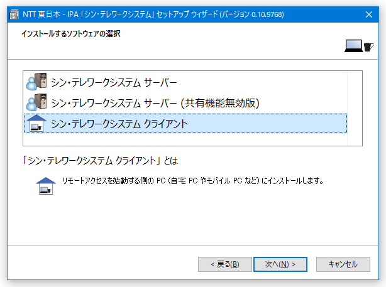Close the setup wizard window
386x287 pixels.
(x=369, y=14)
